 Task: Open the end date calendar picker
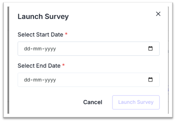point(151,80)
